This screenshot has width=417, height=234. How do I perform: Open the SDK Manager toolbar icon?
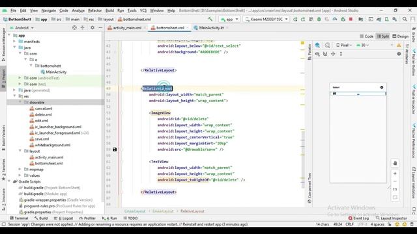coord(395,19)
